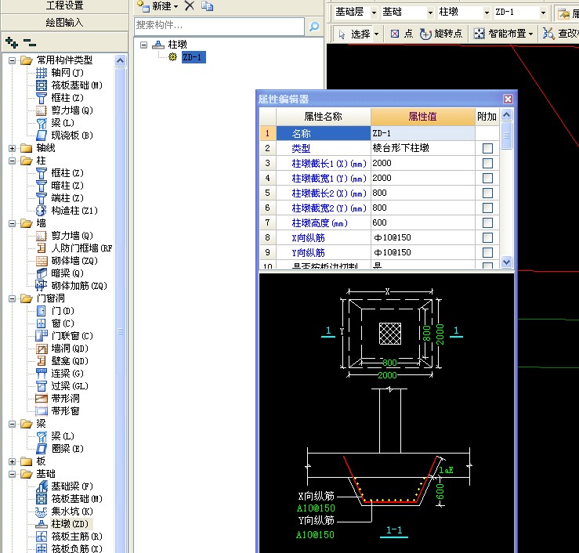
Task: Switch to the 绘图输入 tab
Action: (x=64, y=23)
